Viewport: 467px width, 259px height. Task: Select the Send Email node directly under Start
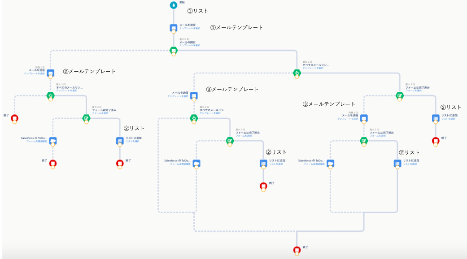tap(174, 28)
